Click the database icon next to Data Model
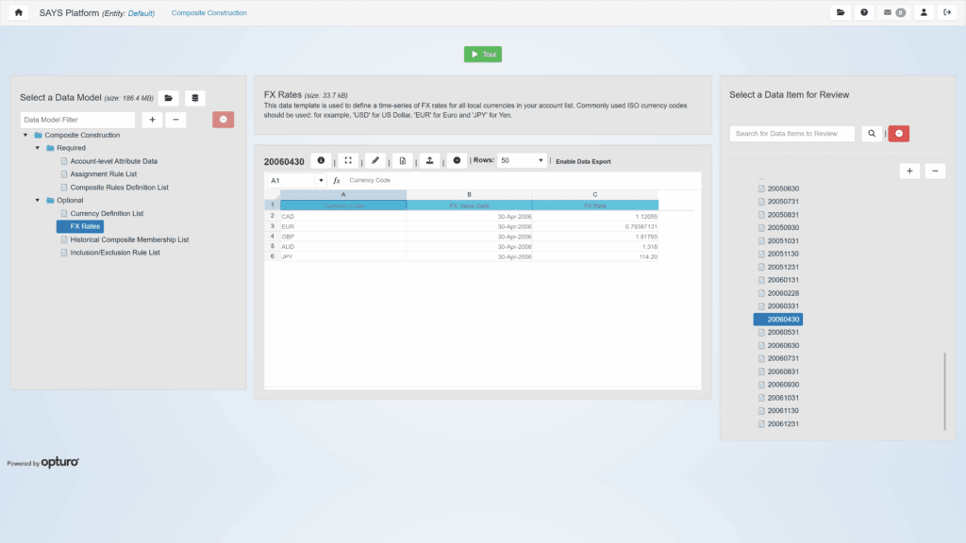Viewport: 966px width, 543px height. point(194,98)
